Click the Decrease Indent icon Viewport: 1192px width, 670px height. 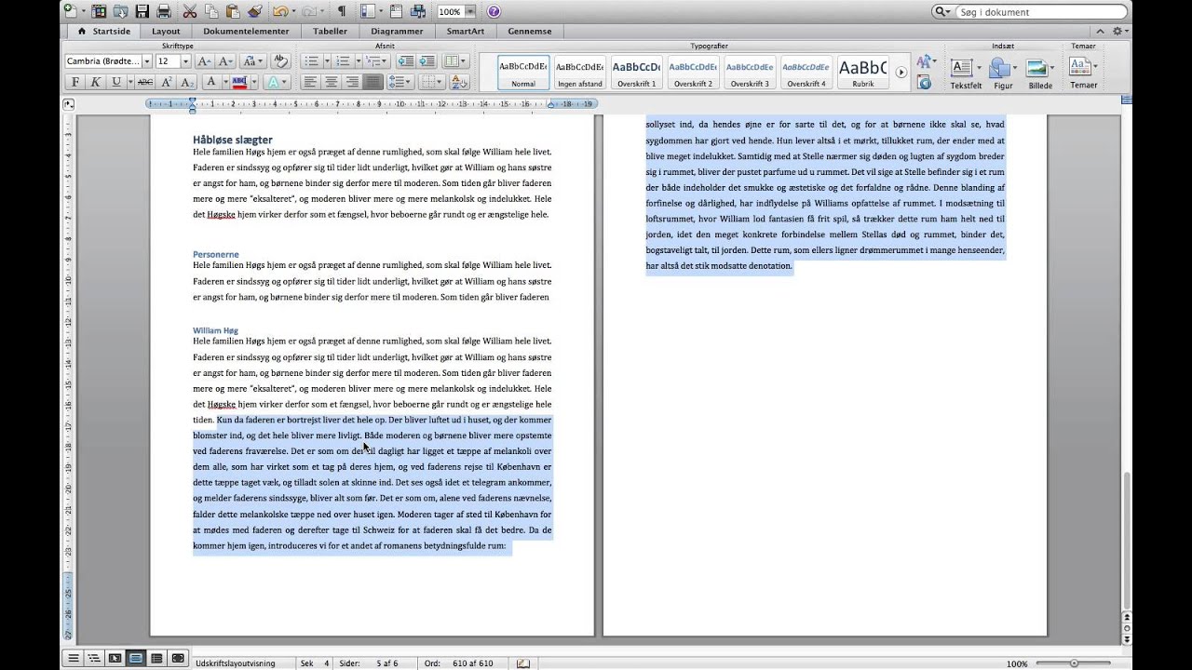(405, 60)
